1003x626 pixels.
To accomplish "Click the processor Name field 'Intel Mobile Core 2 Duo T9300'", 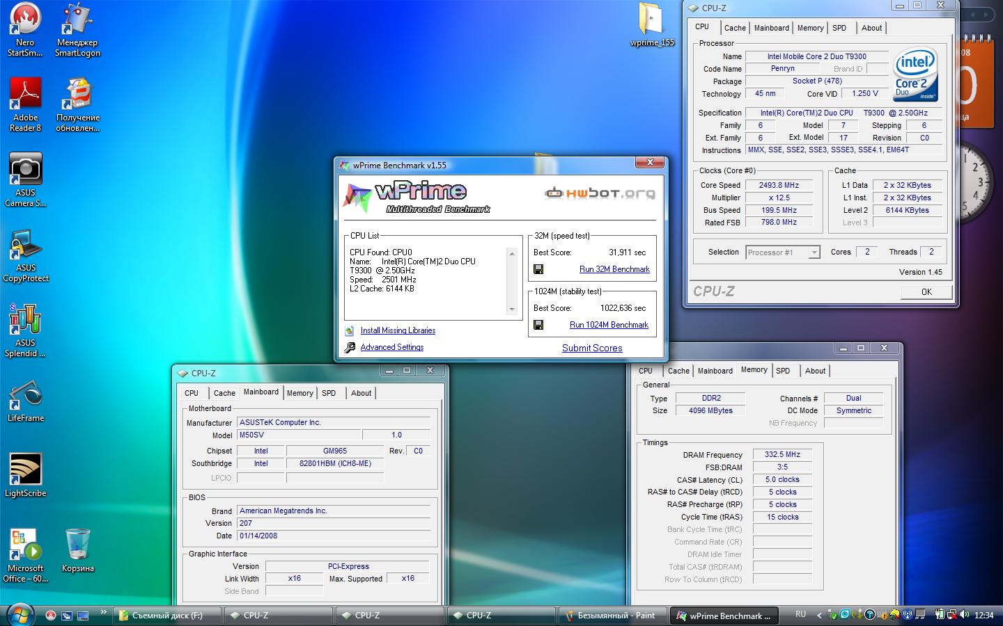I will click(x=817, y=56).
